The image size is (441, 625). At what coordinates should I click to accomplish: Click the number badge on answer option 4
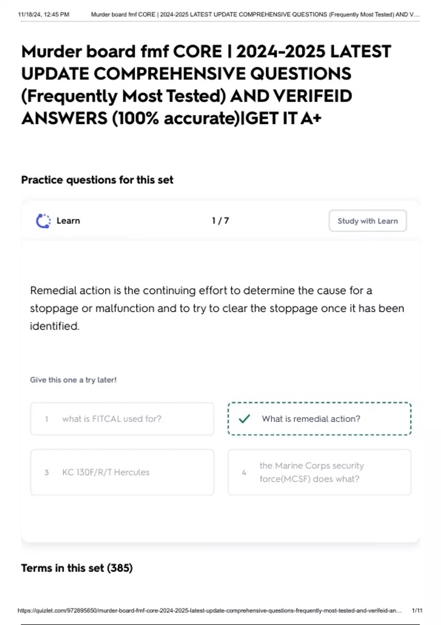point(244,472)
